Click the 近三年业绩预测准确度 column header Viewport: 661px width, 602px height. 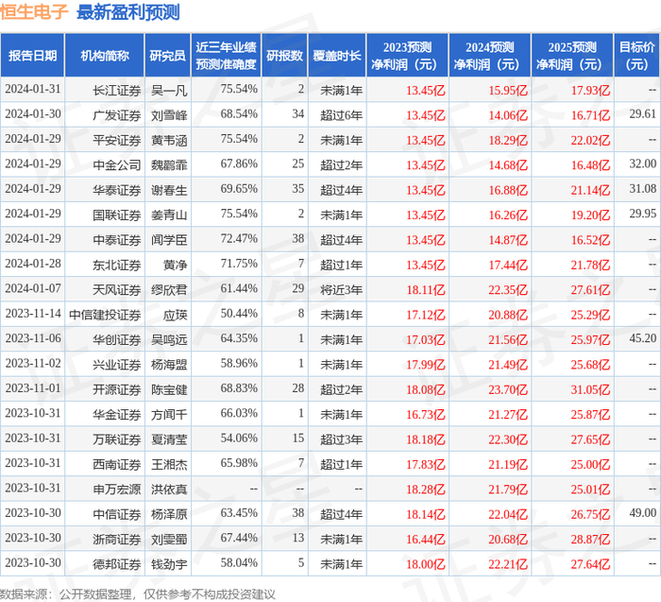pyautogui.click(x=227, y=56)
